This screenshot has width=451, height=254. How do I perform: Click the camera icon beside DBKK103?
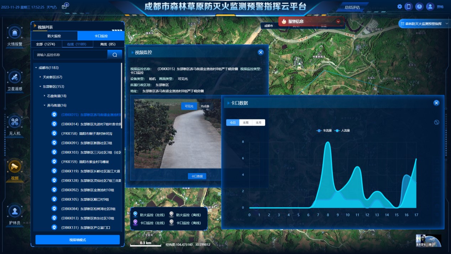point(54,152)
